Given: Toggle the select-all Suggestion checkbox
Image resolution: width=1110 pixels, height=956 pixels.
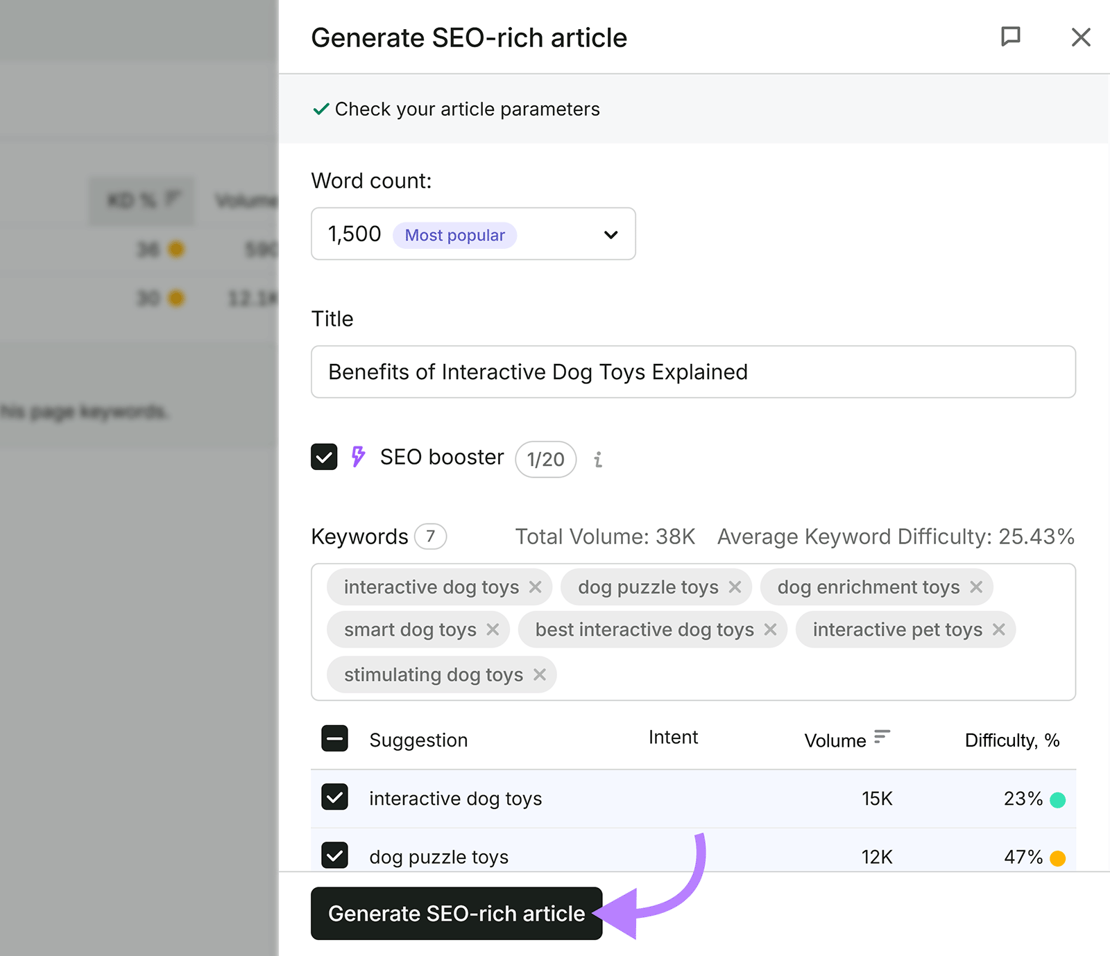Looking at the screenshot, I should point(334,739).
